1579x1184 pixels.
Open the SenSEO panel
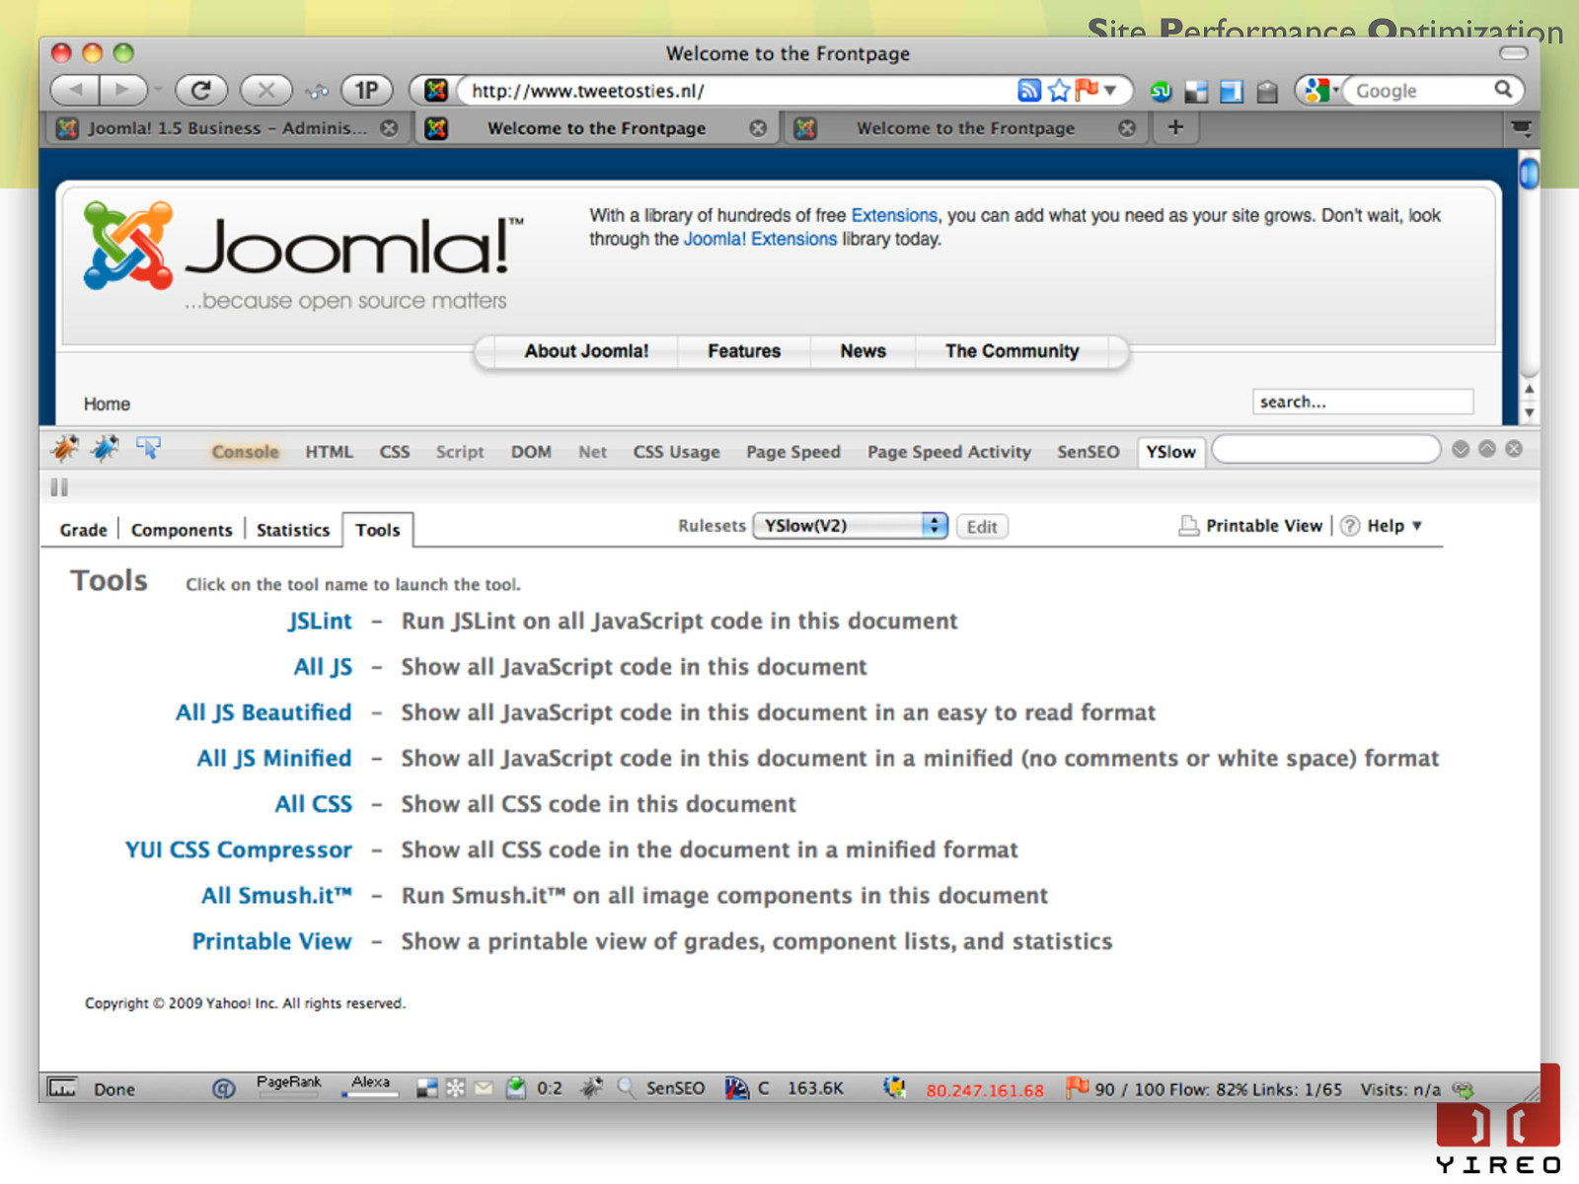point(1089,452)
